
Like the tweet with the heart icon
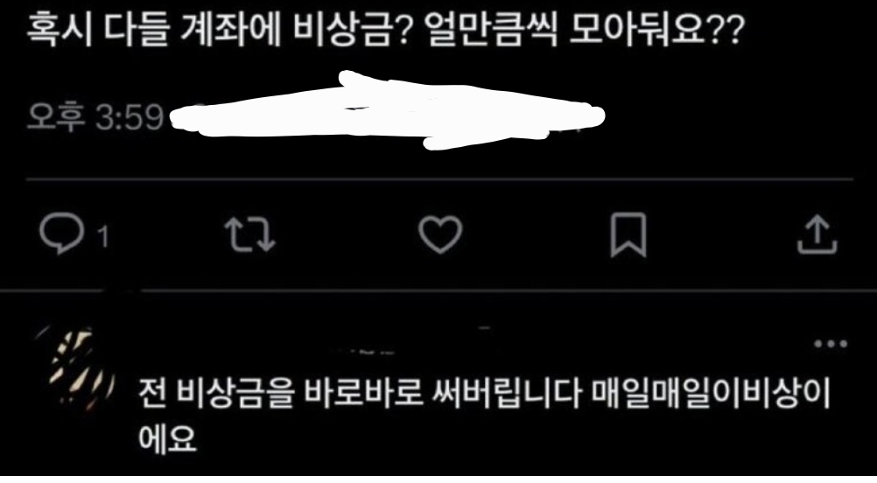[x=440, y=234]
